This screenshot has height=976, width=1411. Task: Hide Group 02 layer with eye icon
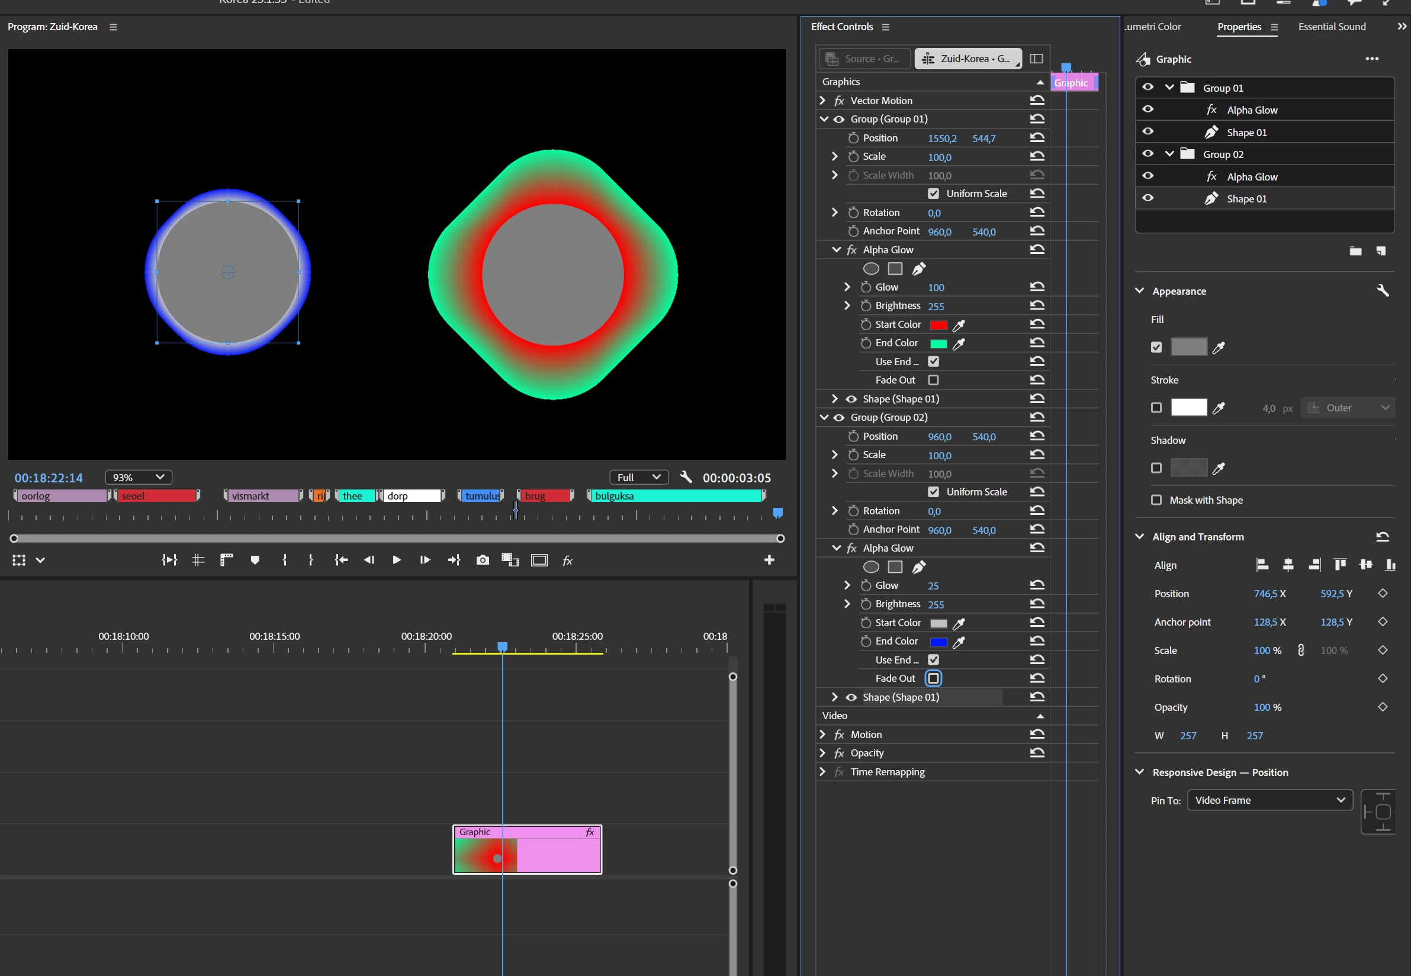1148,153
